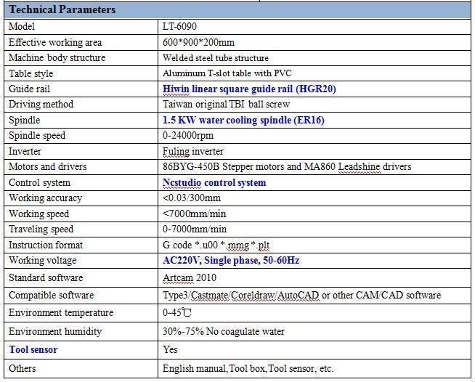Click the '<0.03/300mm' value
Viewport: 475px width, 382px height.
pyautogui.click(x=192, y=198)
